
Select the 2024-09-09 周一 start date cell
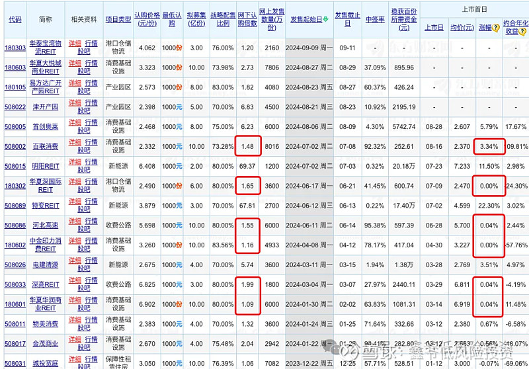point(309,48)
